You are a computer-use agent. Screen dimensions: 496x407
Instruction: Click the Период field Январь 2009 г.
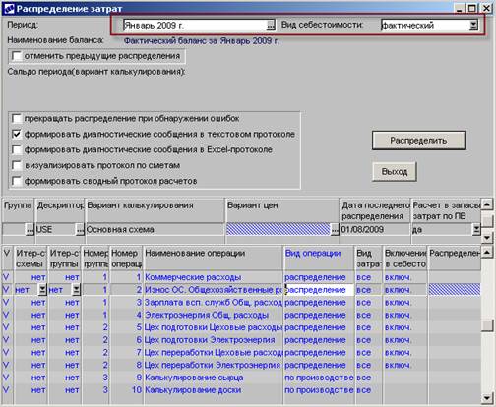(195, 25)
